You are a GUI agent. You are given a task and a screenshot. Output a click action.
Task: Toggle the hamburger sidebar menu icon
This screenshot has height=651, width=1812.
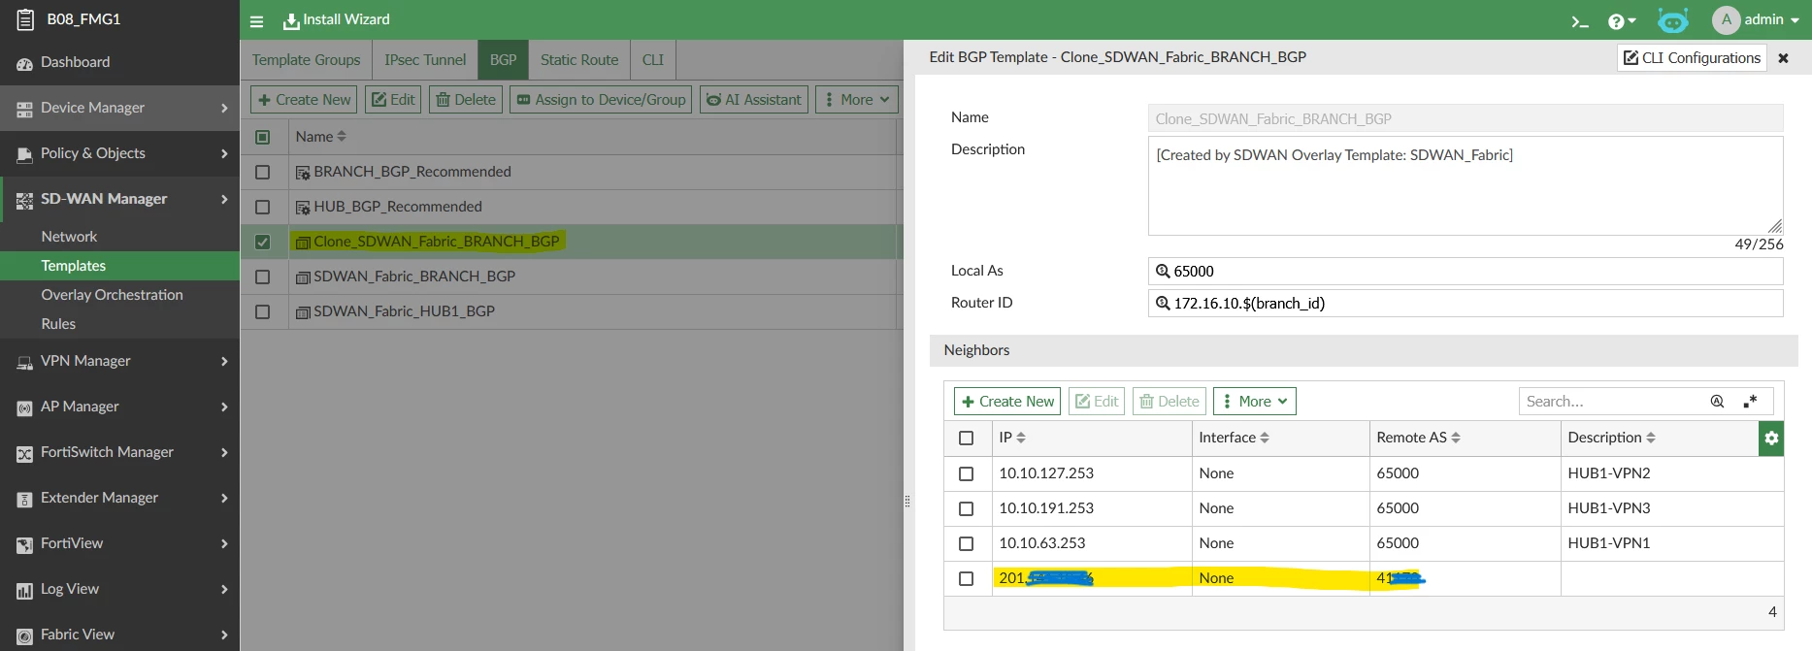(x=256, y=20)
